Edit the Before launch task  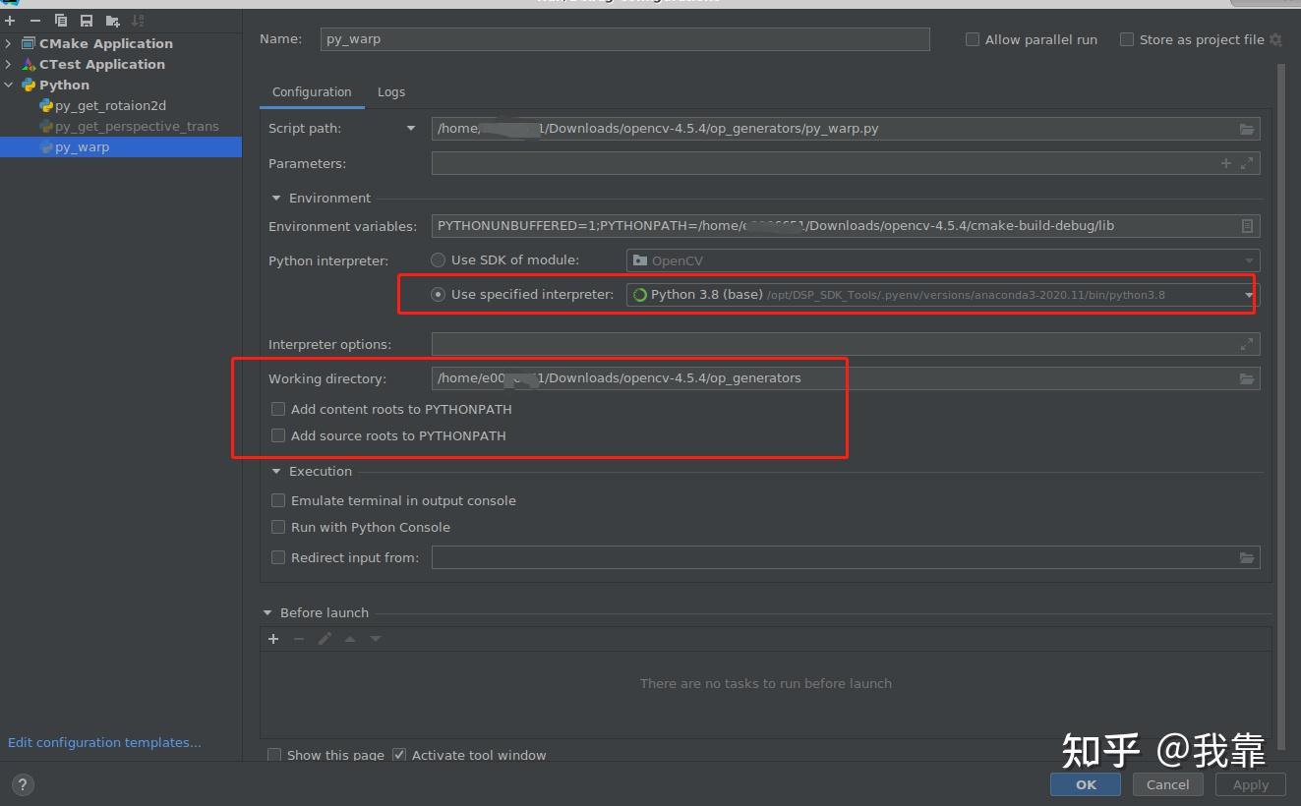pyautogui.click(x=325, y=639)
